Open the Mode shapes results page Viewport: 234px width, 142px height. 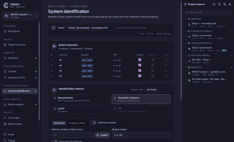[20, 124]
